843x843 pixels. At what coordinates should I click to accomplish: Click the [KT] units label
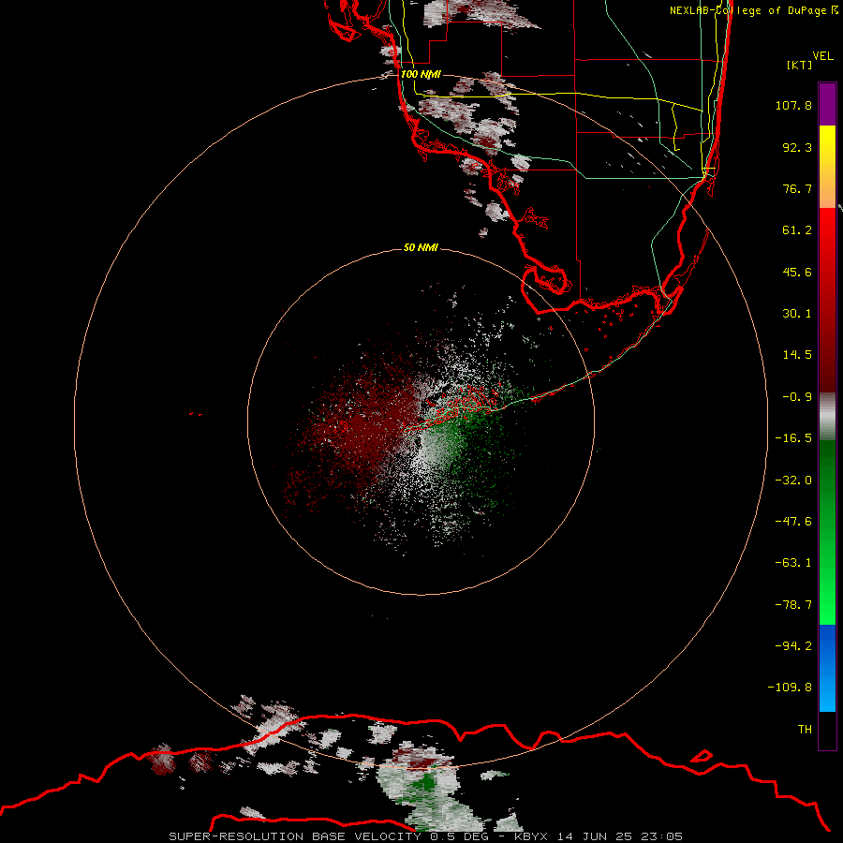click(x=799, y=65)
